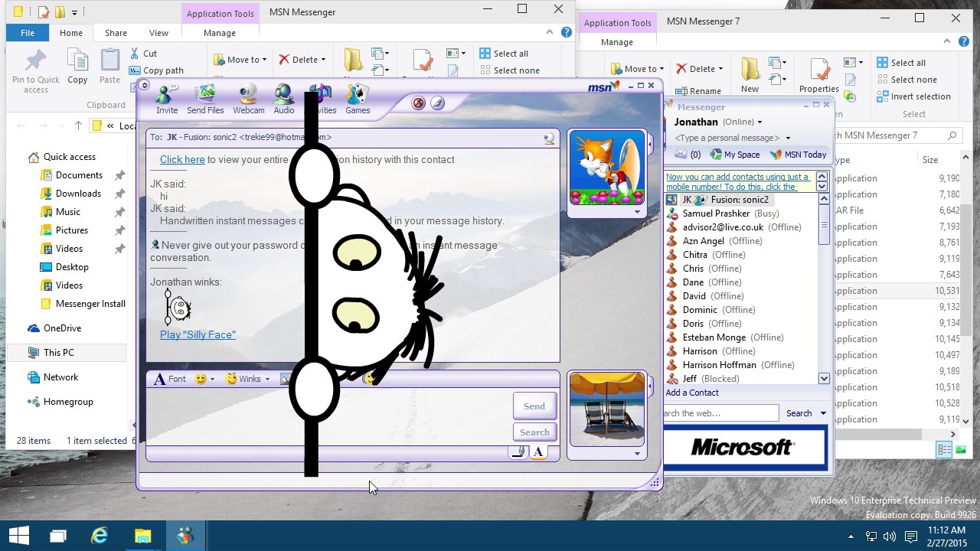Screen dimensions: 980x551
Task: Open Font formatting options
Action: [168, 378]
